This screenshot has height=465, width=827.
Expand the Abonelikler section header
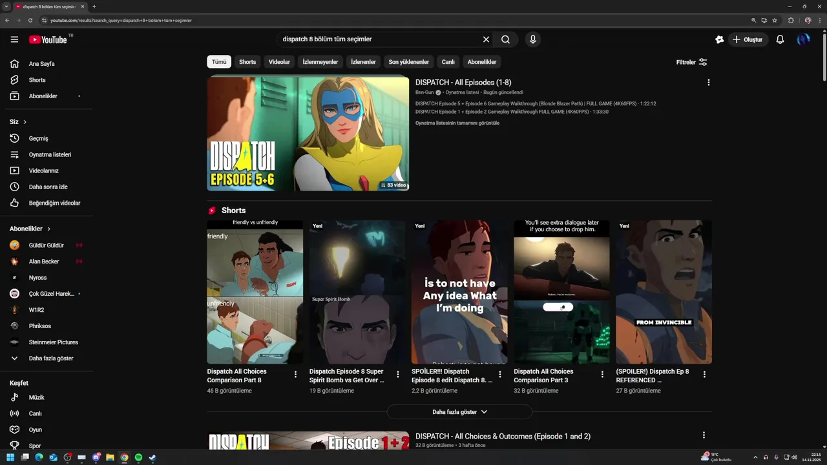point(30,229)
